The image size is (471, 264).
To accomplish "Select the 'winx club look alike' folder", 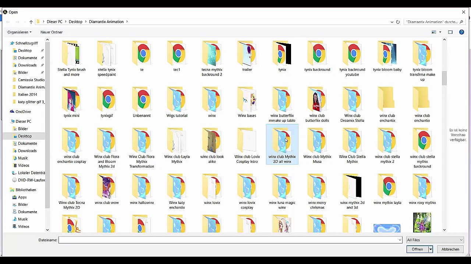I will pos(212,146).
